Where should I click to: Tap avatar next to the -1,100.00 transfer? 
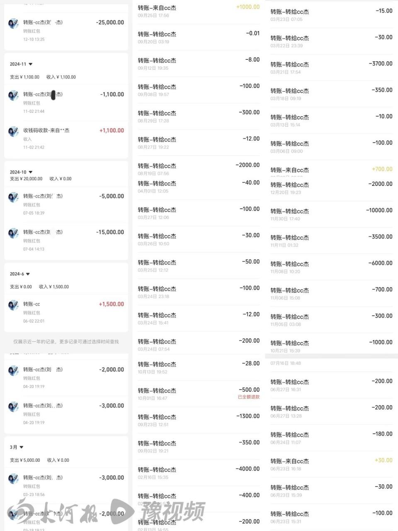[x=13, y=95]
